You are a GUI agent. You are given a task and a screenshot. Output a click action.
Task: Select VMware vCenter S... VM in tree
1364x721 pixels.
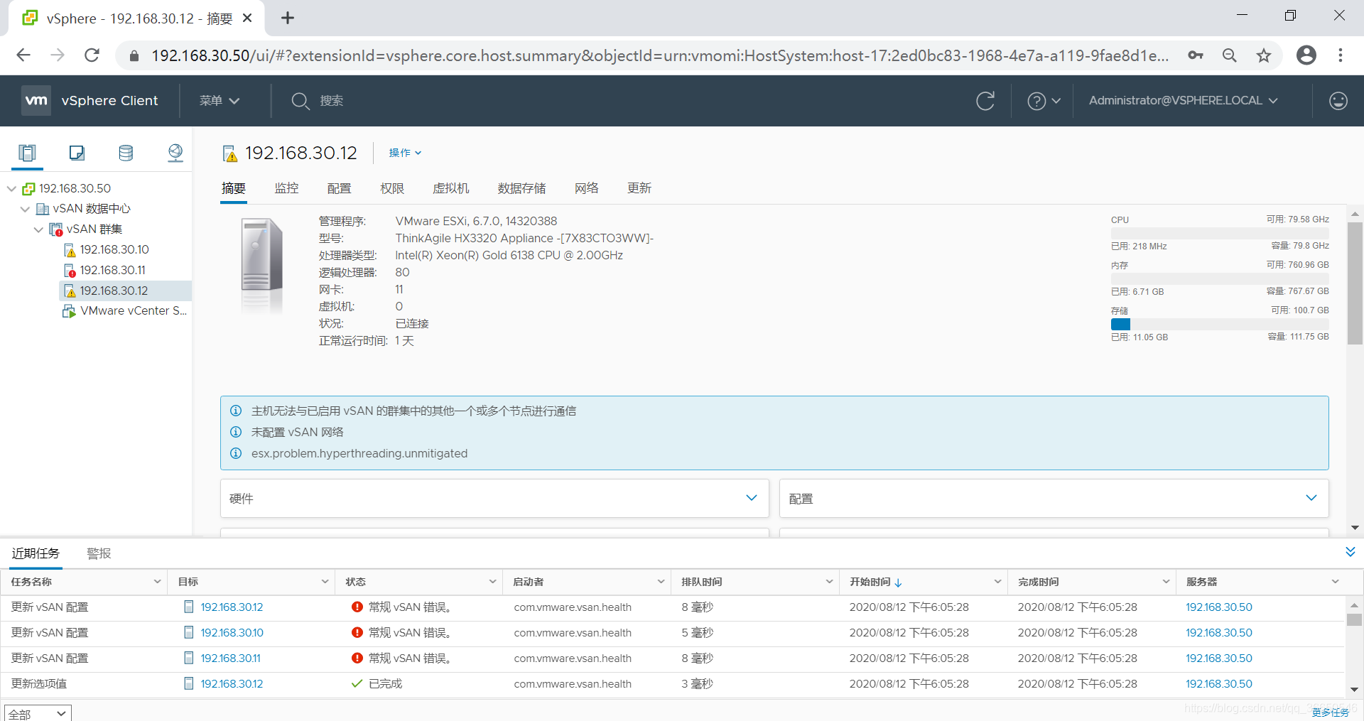(133, 311)
